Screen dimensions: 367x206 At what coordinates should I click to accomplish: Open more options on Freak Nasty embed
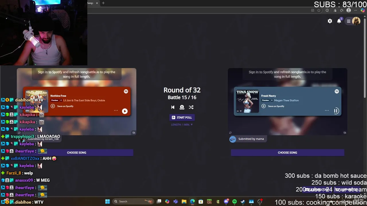pos(327,110)
